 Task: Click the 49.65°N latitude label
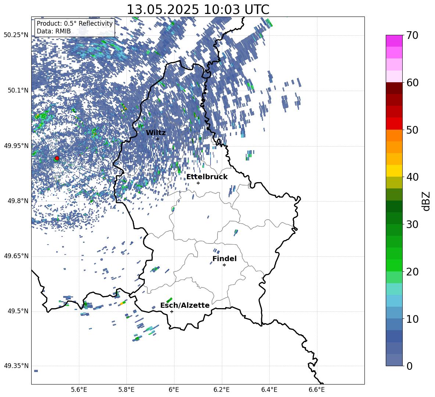click(16, 256)
